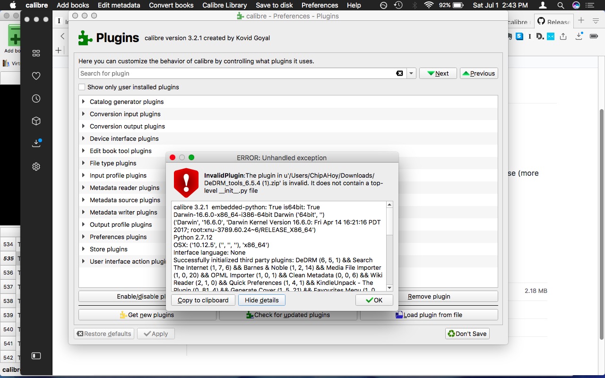Viewport: 605px width, 378px height.
Task: Click the Wi-Fi menu bar icon
Action: coord(429,5)
